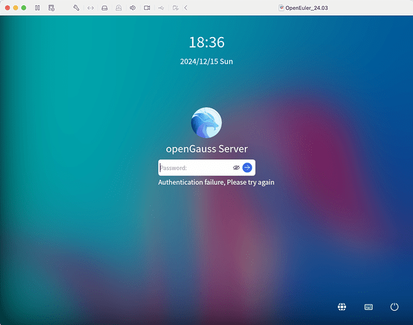Click the network adapter arrows icon
Viewport: 413px width, 325px height.
click(x=90, y=8)
